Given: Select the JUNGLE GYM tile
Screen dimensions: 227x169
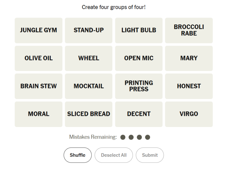Looking at the screenshot, I should tap(39, 30).
